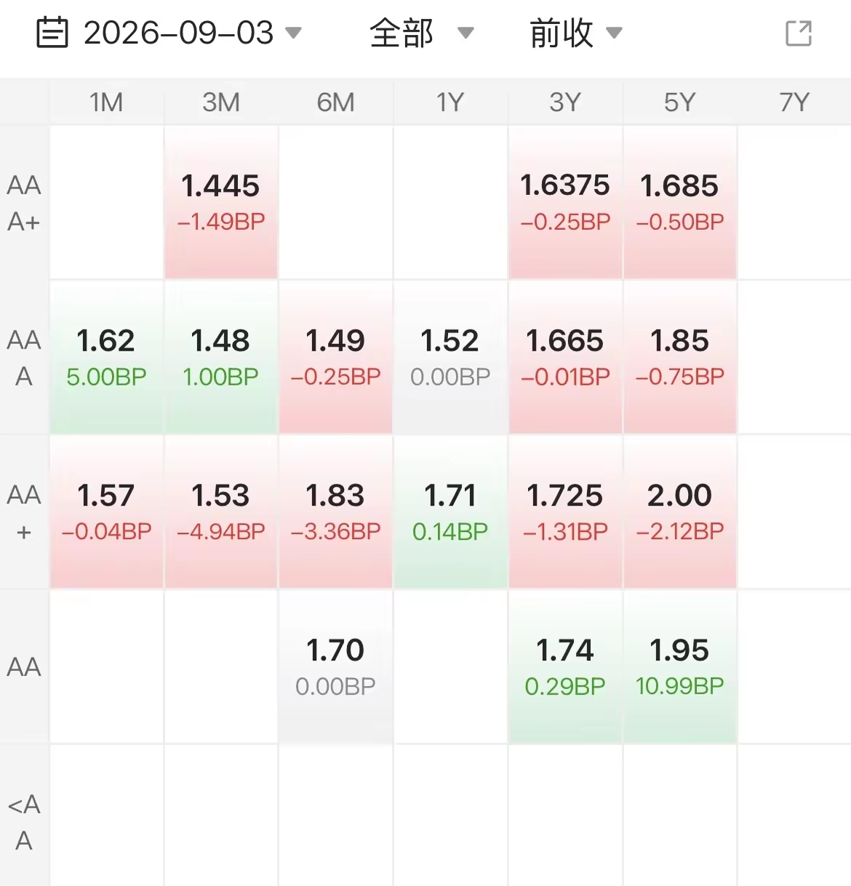Tap the AA 5Y cell showing 1.95
This screenshot has width=851, height=886.
pos(680,667)
